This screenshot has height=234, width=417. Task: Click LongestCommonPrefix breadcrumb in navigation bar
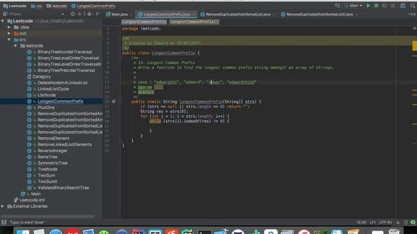(93, 6)
